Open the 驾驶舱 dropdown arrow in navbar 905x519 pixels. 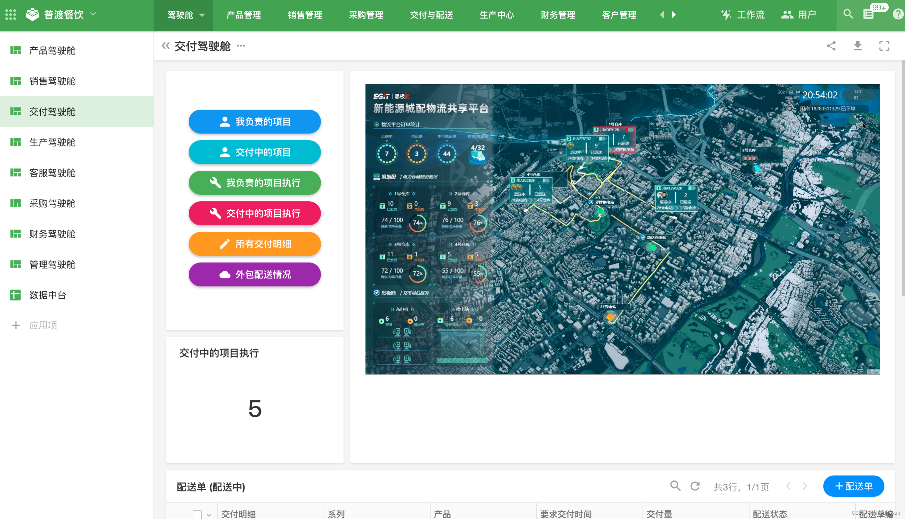point(202,15)
